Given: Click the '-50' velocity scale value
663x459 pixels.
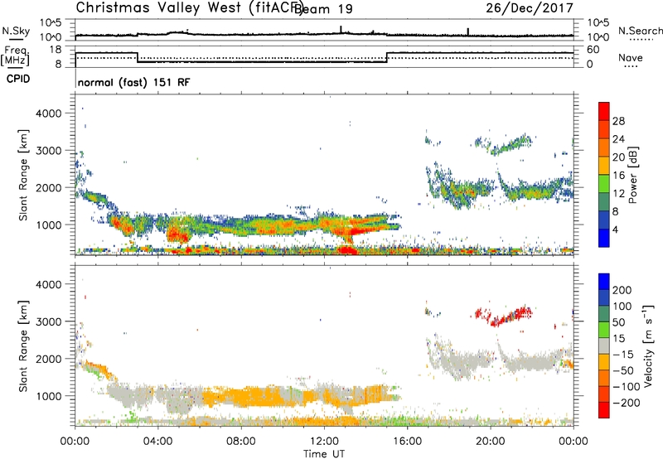Looking at the screenshot, I should pos(623,370).
